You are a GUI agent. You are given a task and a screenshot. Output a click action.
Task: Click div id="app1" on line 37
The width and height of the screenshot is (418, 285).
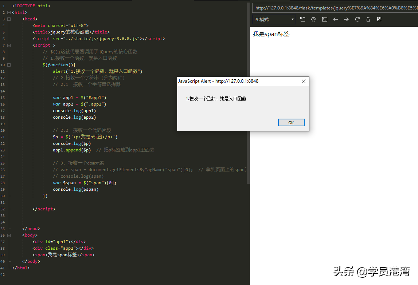click(59, 242)
